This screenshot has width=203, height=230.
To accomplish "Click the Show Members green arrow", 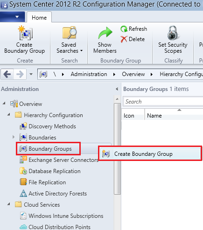I will [105, 33].
